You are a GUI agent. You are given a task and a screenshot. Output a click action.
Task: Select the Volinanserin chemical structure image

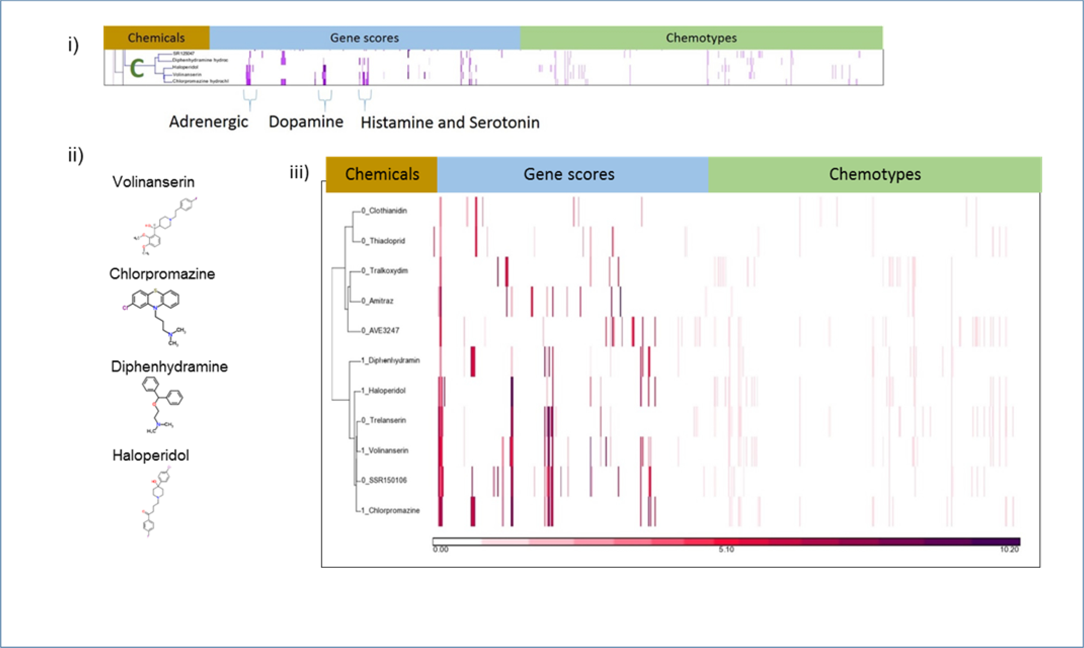[x=165, y=226]
